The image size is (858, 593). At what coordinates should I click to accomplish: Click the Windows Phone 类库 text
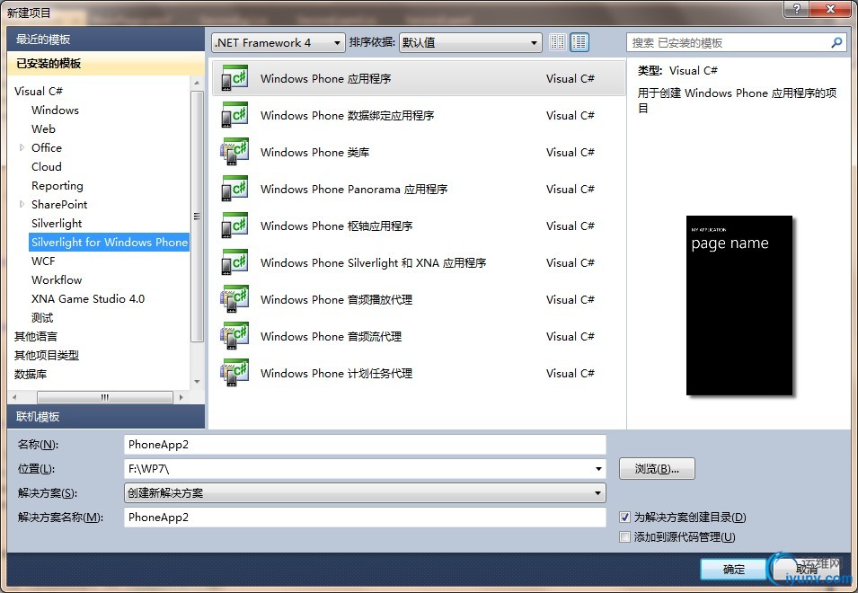[315, 152]
